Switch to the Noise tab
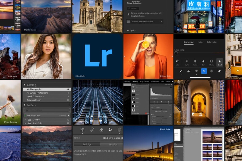 [x=200, y=42]
